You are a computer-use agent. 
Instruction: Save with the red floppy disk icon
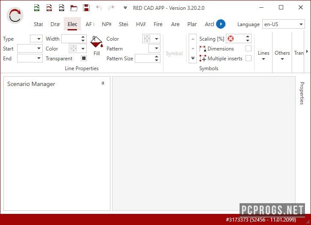(86, 8)
